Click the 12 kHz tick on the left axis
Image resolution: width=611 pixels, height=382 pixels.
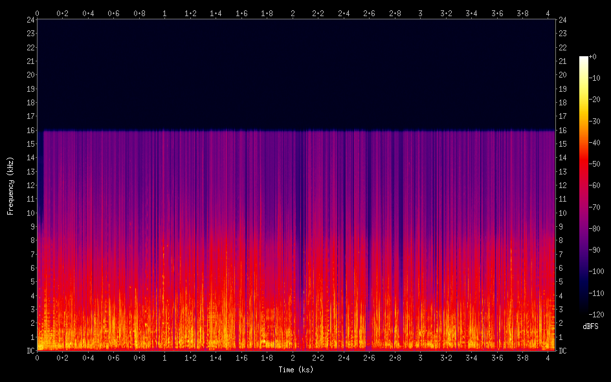(30, 186)
